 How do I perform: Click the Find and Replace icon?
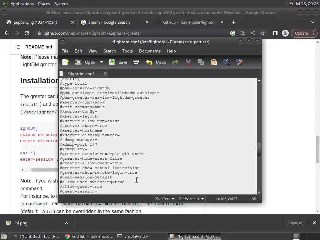[x=240, y=62]
